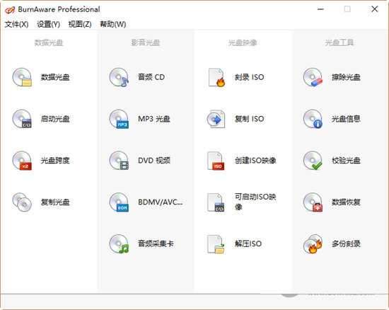389x310 pixels.
Task: Click the 可启动ISO映像 file icon
Action: pos(216,202)
